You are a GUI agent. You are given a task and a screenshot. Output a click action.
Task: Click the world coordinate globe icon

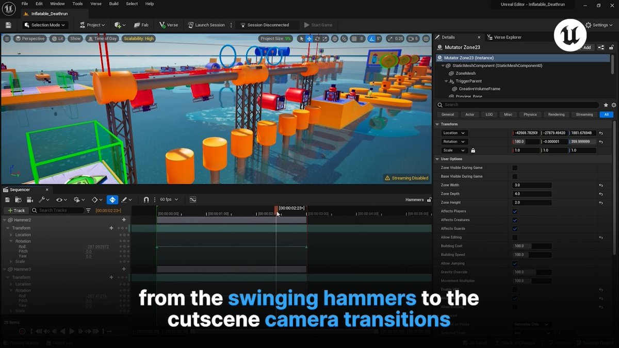point(335,39)
